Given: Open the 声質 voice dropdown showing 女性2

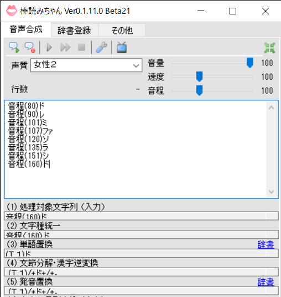Looking at the screenshot, I should 86,65.
